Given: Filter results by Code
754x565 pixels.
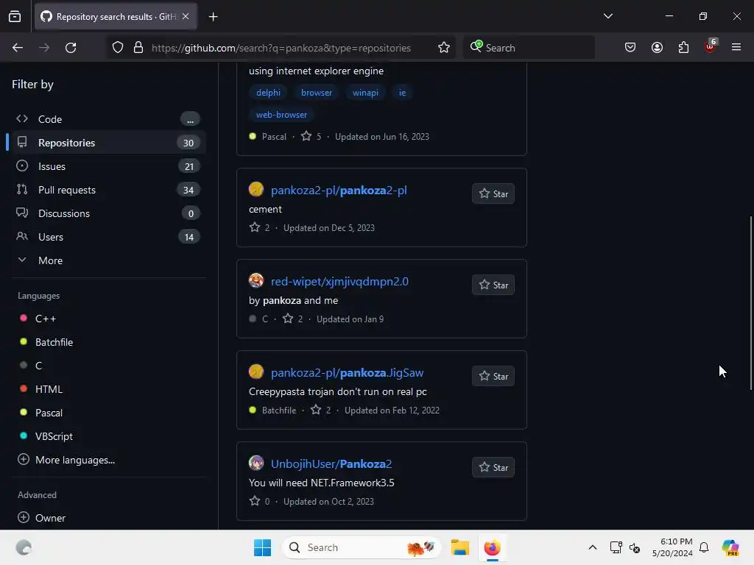Looking at the screenshot, I should (108, 119).
